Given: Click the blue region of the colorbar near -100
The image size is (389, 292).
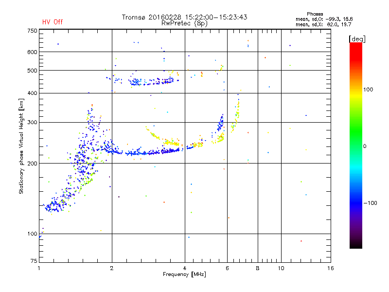Looking at the screenshot, I should pos(356,203).
